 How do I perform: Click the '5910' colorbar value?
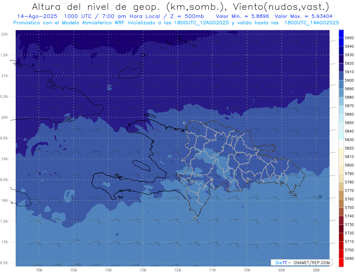pos(349,72)
